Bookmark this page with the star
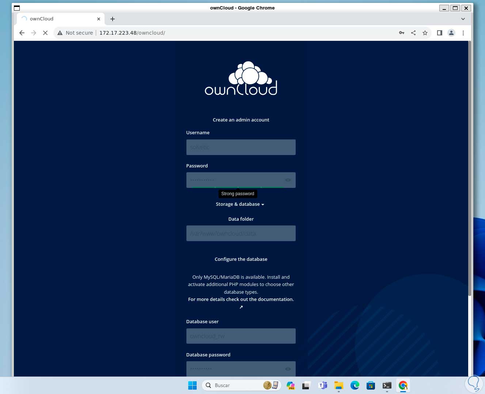This screenshot has height=394, width=485. [425, 33]
